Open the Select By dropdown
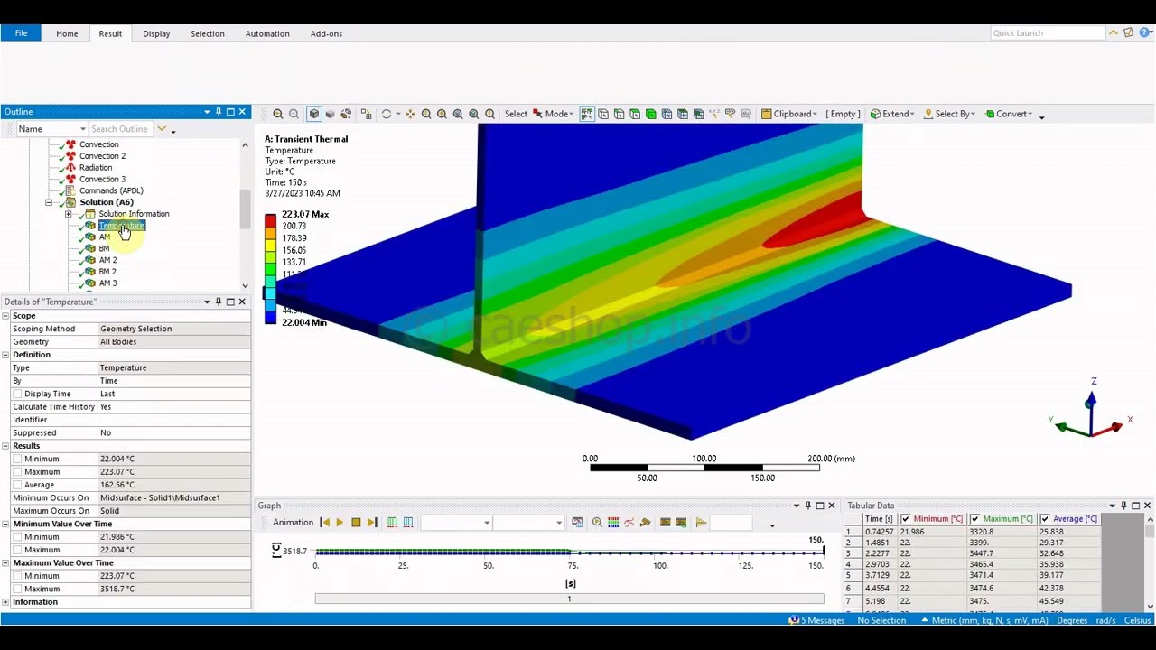Screen dimensions: 1156x650 tap(948, 114)
